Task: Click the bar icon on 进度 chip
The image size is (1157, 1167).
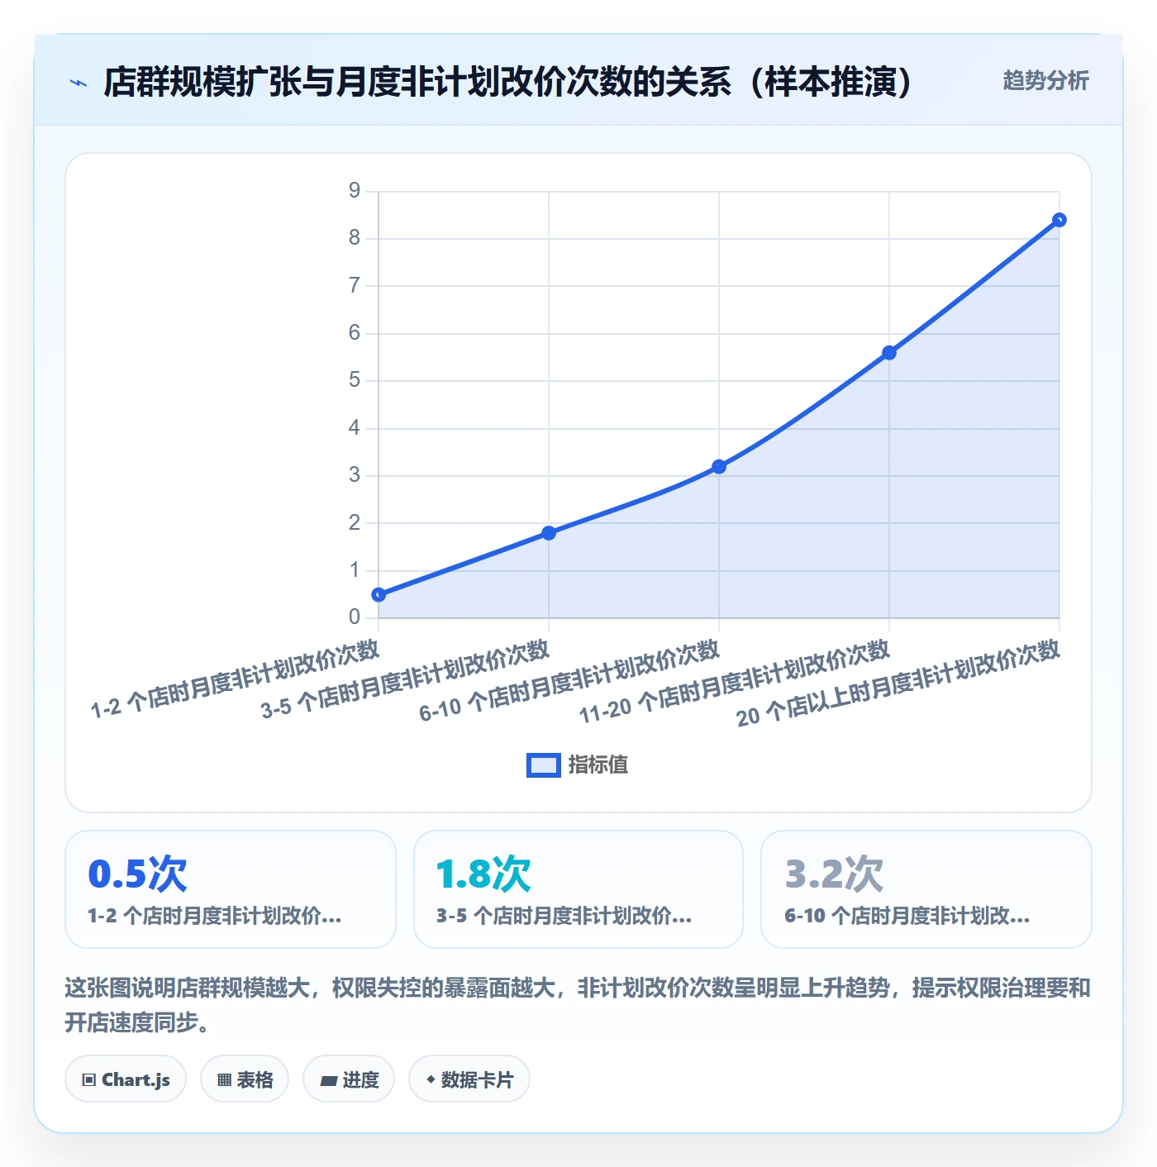Action: click(328, 1080)
